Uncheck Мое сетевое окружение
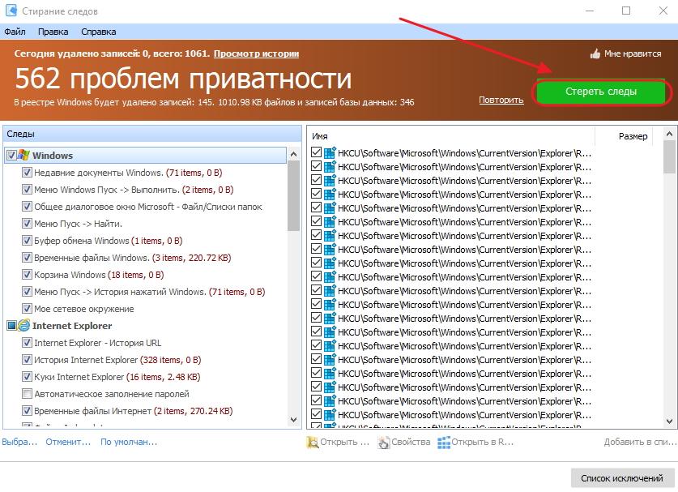Image resolution: width=678 pixels, height=492 pixels. point(27,309)
